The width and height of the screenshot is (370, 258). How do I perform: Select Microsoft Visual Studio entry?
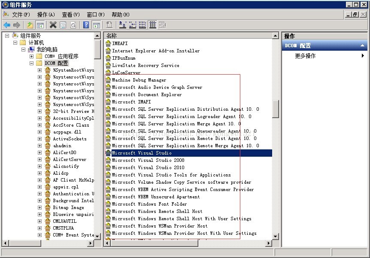pos(142,153)
